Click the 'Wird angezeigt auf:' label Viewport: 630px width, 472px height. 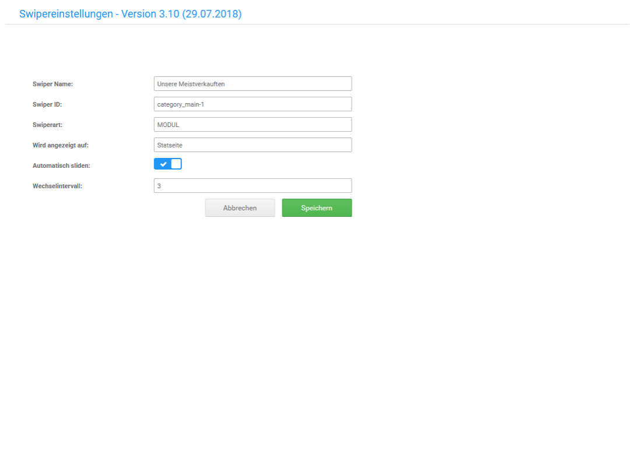click(61, 145)
